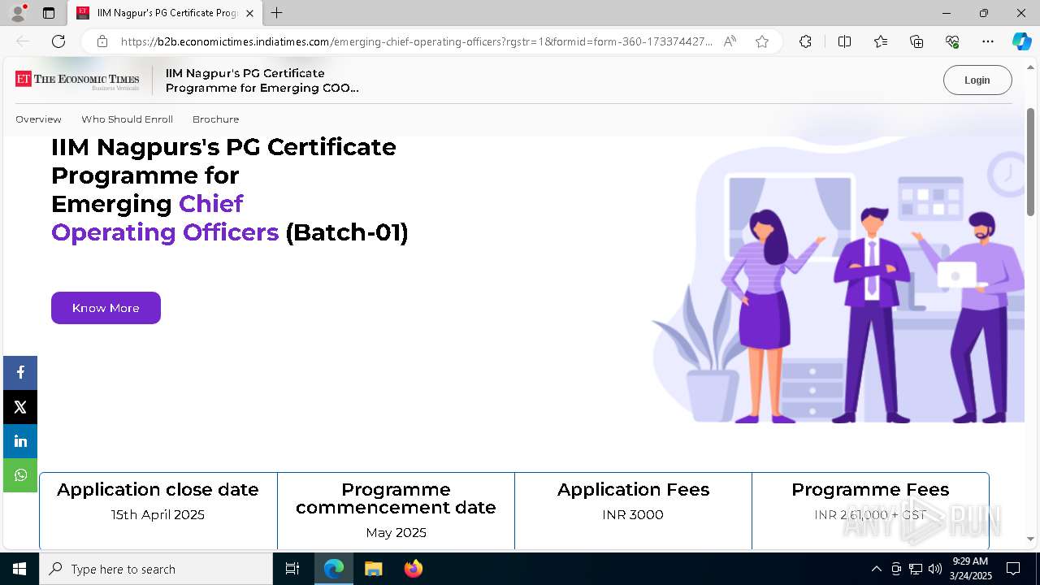This screenshot has width=1040, height=585.
Task: Click the 'May 2025' commencement text
Action: (x=396, y=533)
